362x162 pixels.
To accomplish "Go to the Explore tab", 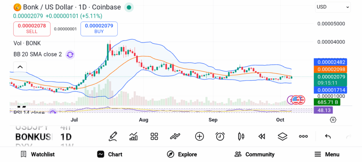I will click(182, 154).
